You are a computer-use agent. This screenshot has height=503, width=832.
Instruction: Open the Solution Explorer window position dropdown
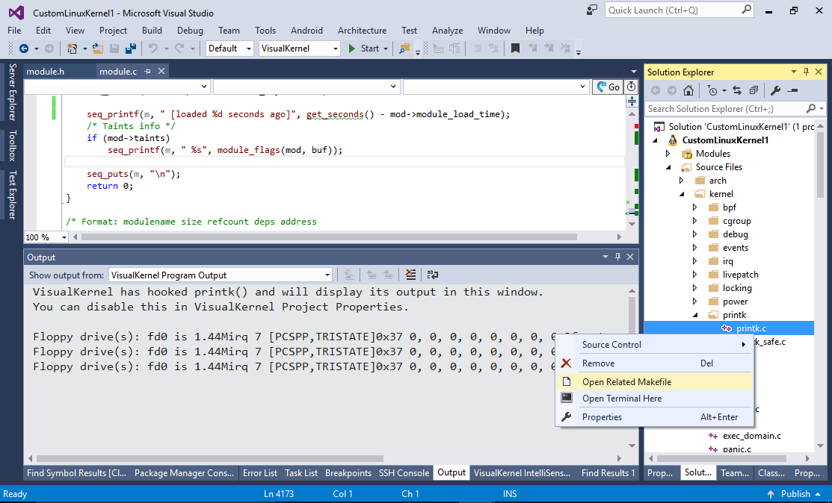tap(794, 72)
